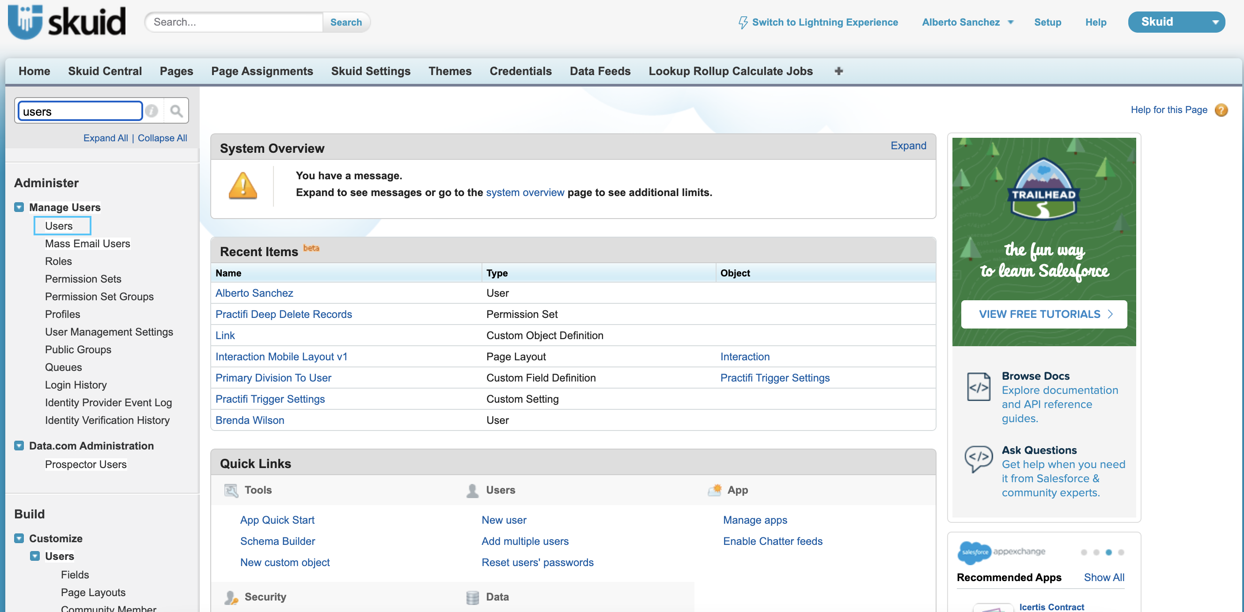Image resolution: width=1244 pixels, height=612 pixels.
Task: Click the global Search button
Action: coord(346,22)
